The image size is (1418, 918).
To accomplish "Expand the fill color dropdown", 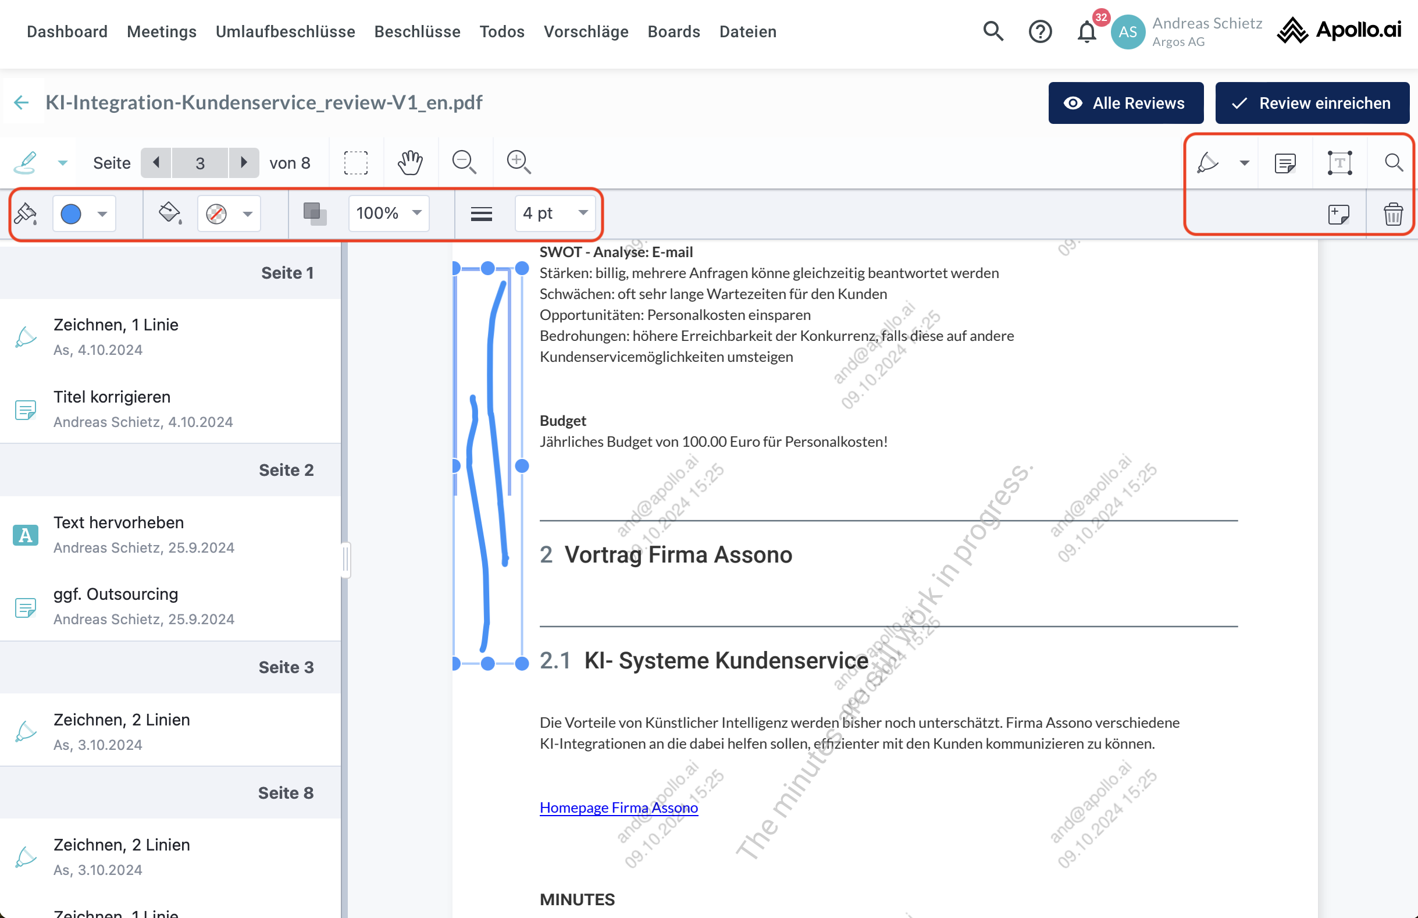I will click(x=247, y=214).
